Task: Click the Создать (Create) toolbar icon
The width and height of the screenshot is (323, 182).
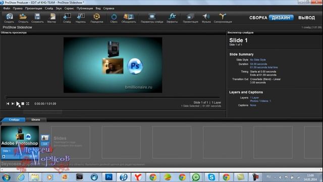Action: pos(9,18)
